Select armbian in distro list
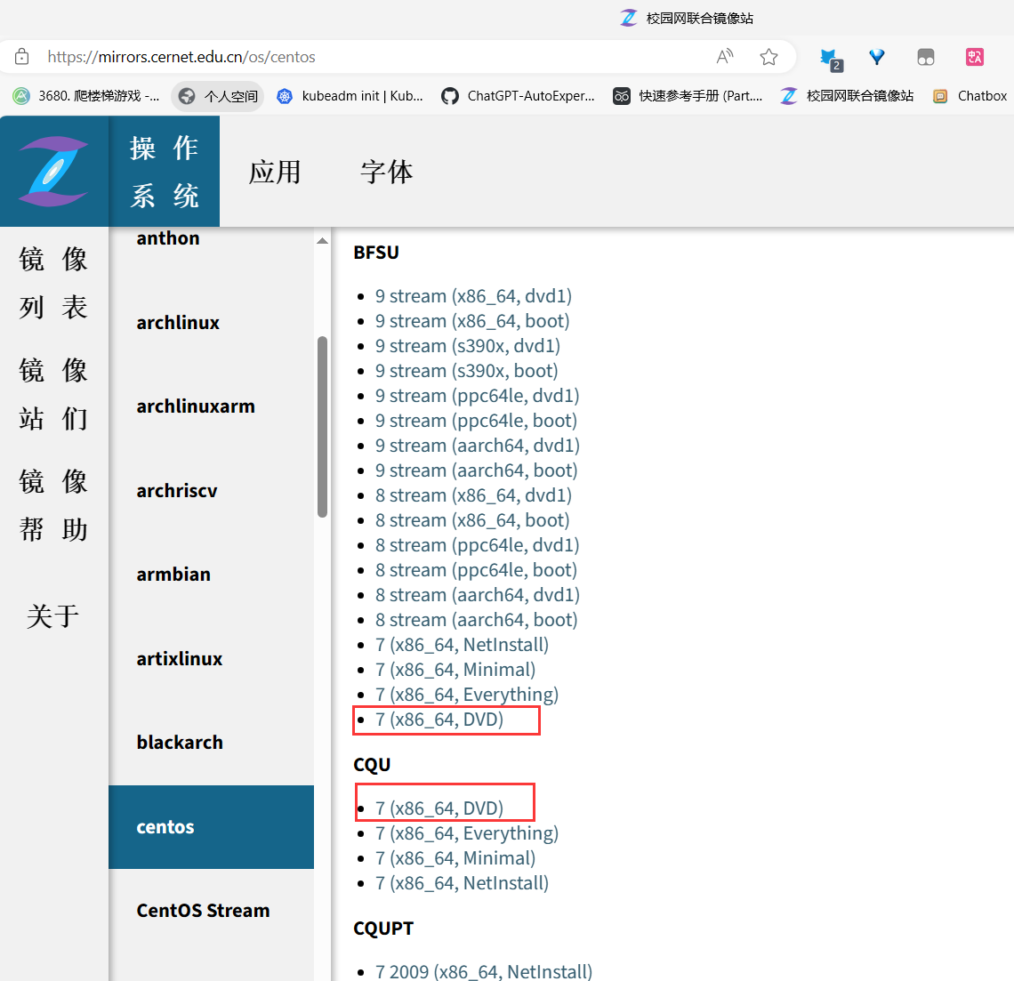 pos(173,575)
